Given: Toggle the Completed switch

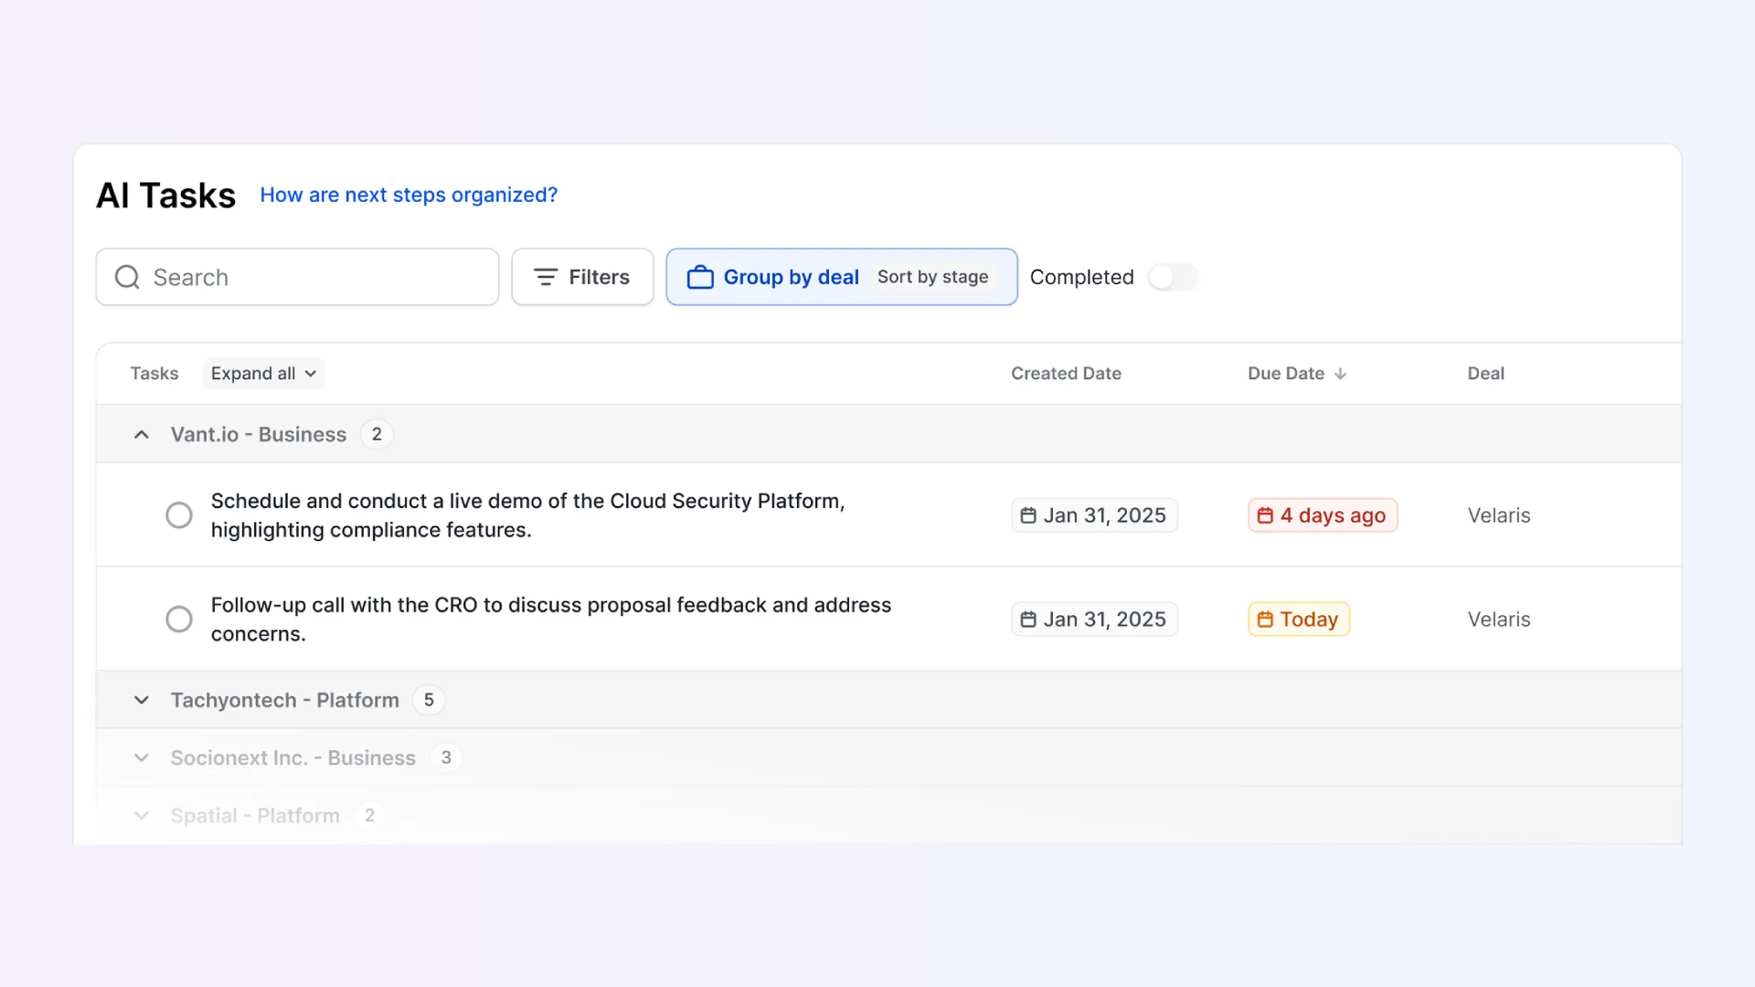Looking at the screenshot, I should [1173, 277].
